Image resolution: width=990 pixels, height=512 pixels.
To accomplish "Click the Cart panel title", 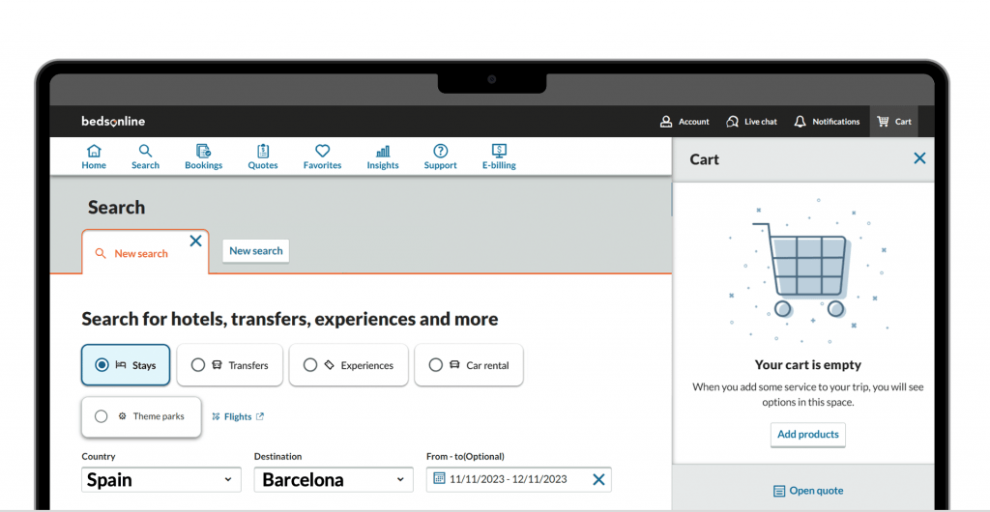I will (x=704, y=159).
